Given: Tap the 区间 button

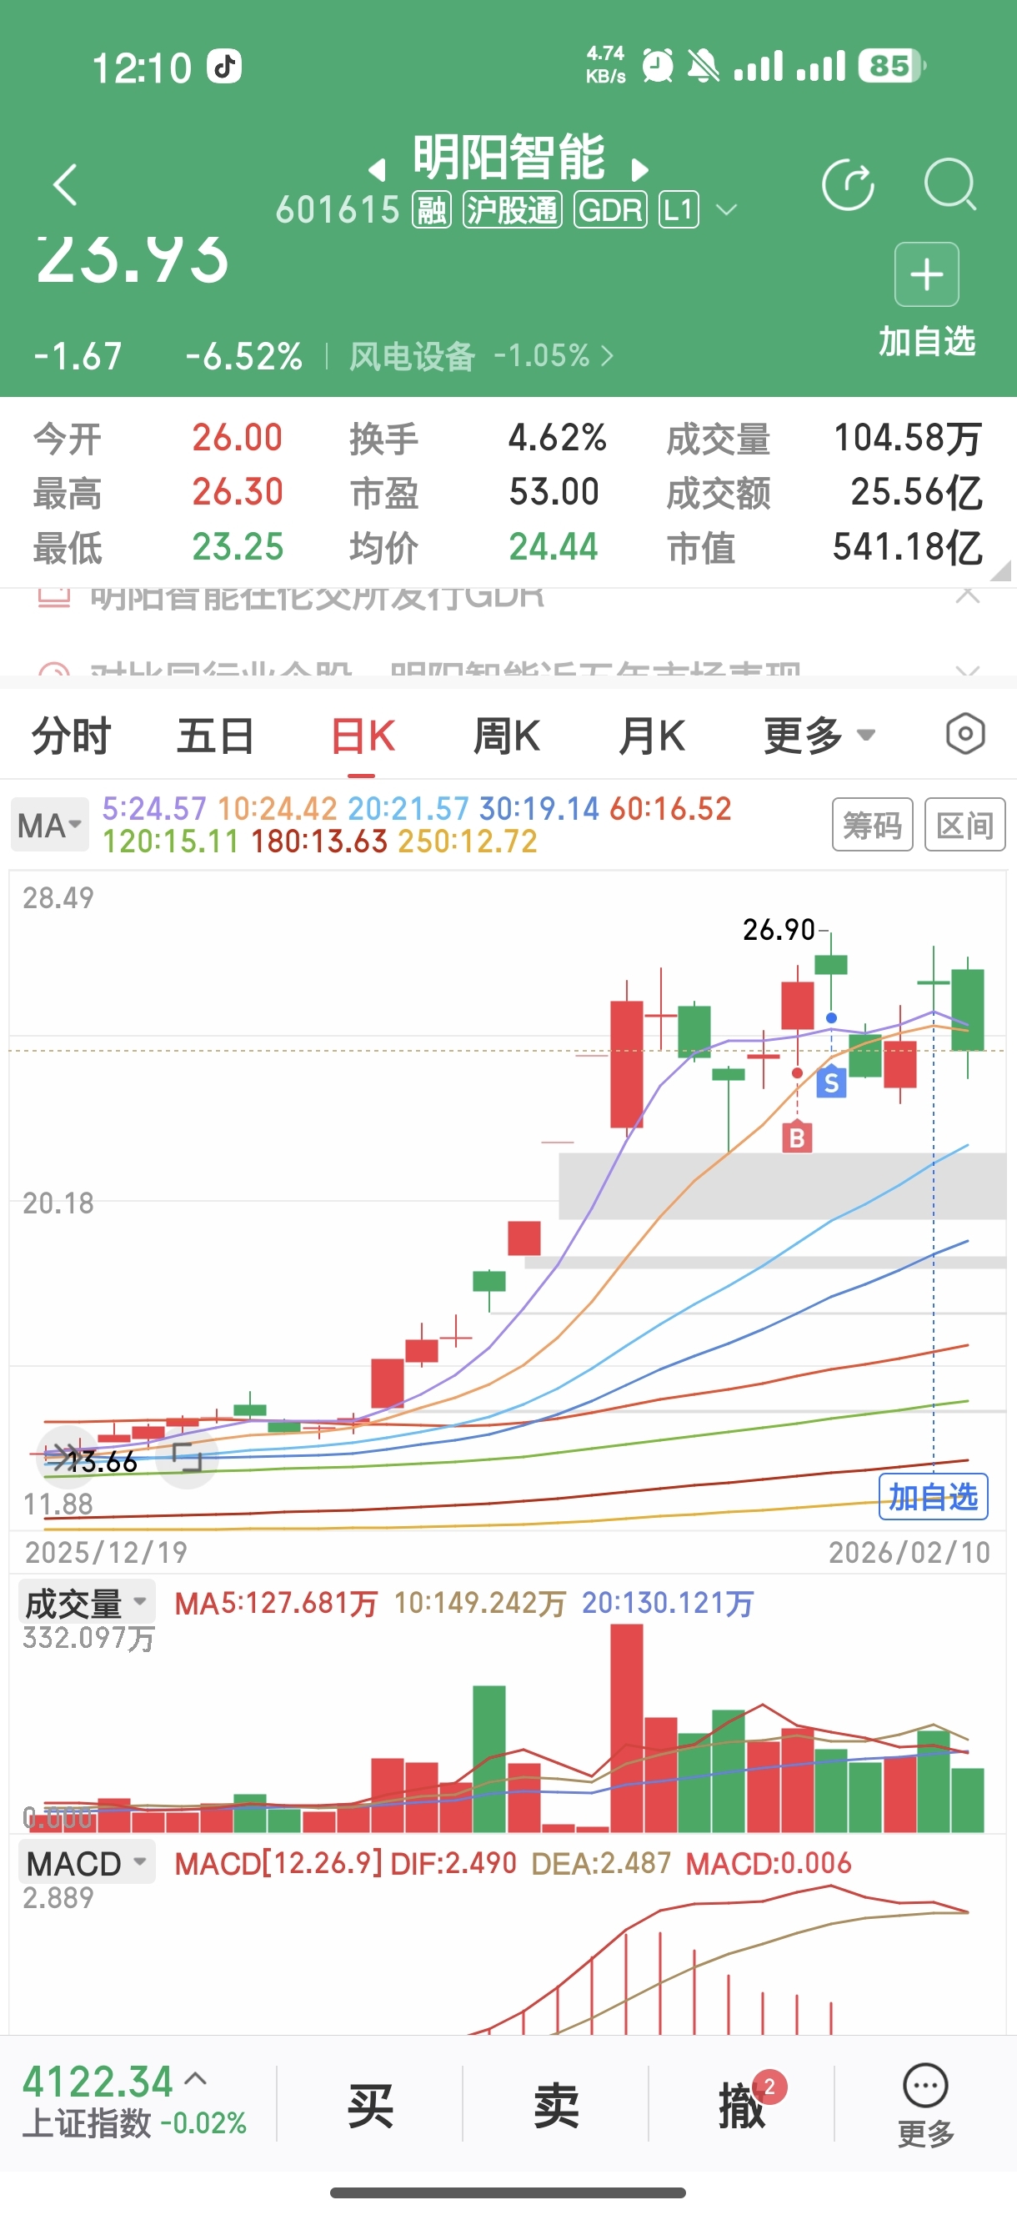Looking at the screenshot, I should [964, 825].
